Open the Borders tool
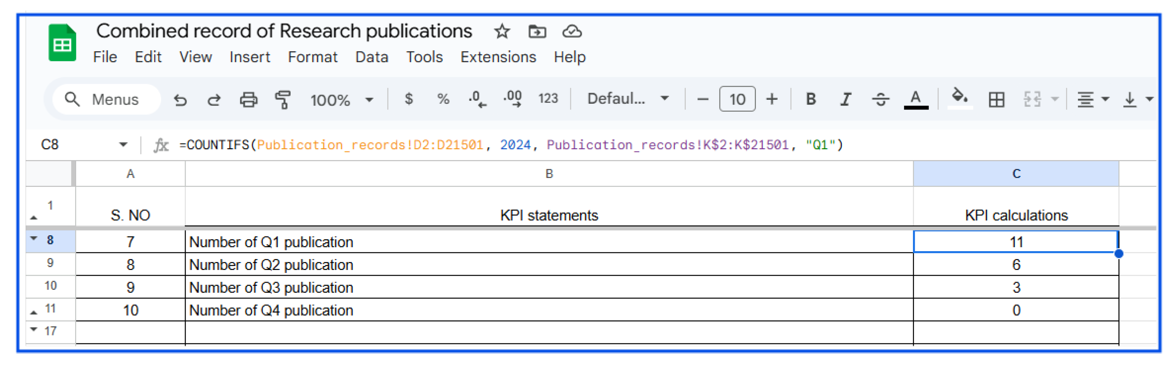Viewport: 1173px width, 365px height. point(996,99)
